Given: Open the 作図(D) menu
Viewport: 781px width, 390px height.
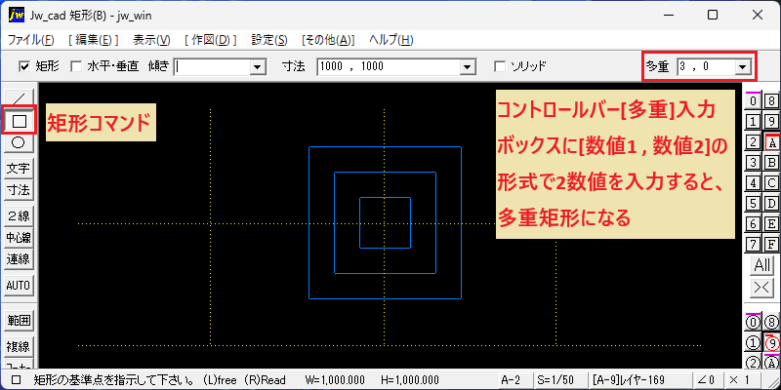Looking at the screenshot, I should point(210,40).
